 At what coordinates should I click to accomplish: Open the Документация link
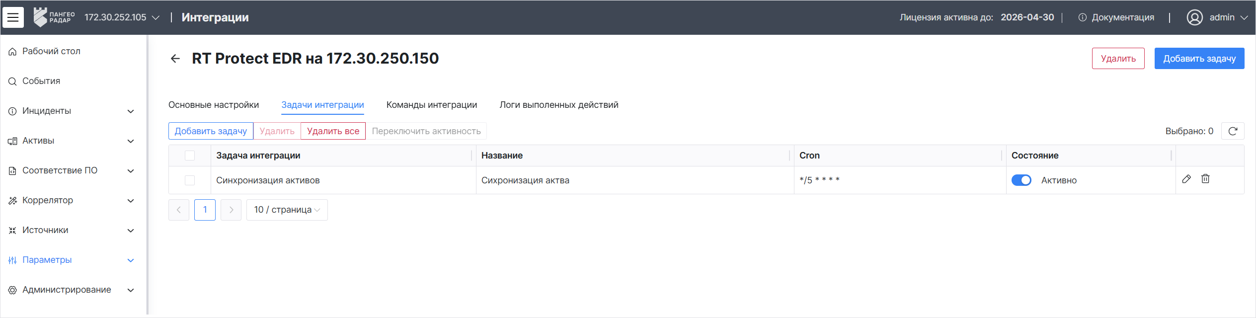pos(1122,17)
